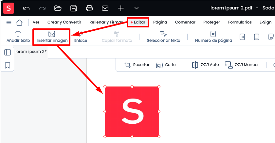Email the document using the envelope icon
The height and width of the screenshot is (143, 275).
pos(105,8)
